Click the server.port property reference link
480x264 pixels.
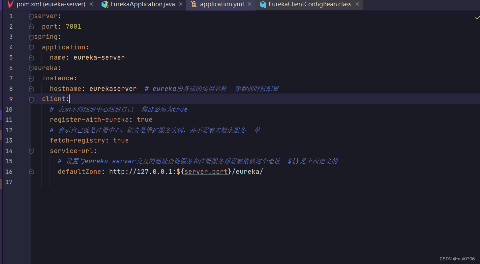[206, 172]
